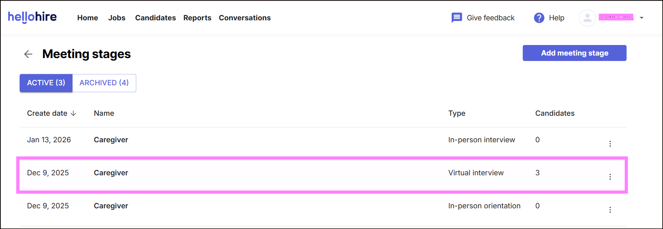
Task: Click the user profile avatar icon
Action: coord(587,18)
